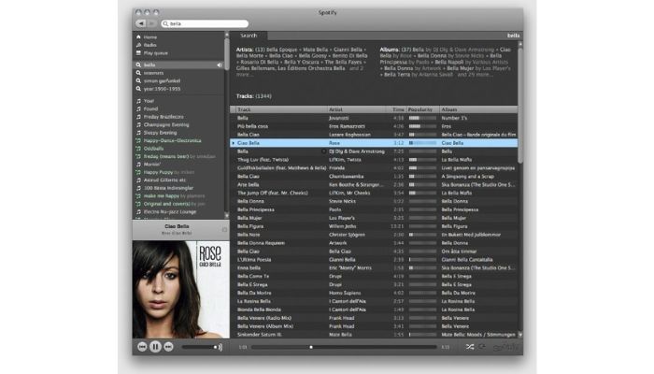Viewport: 654px width, 374px height.
Task: Open the 'Found' playlist
Action: point(150,109)
